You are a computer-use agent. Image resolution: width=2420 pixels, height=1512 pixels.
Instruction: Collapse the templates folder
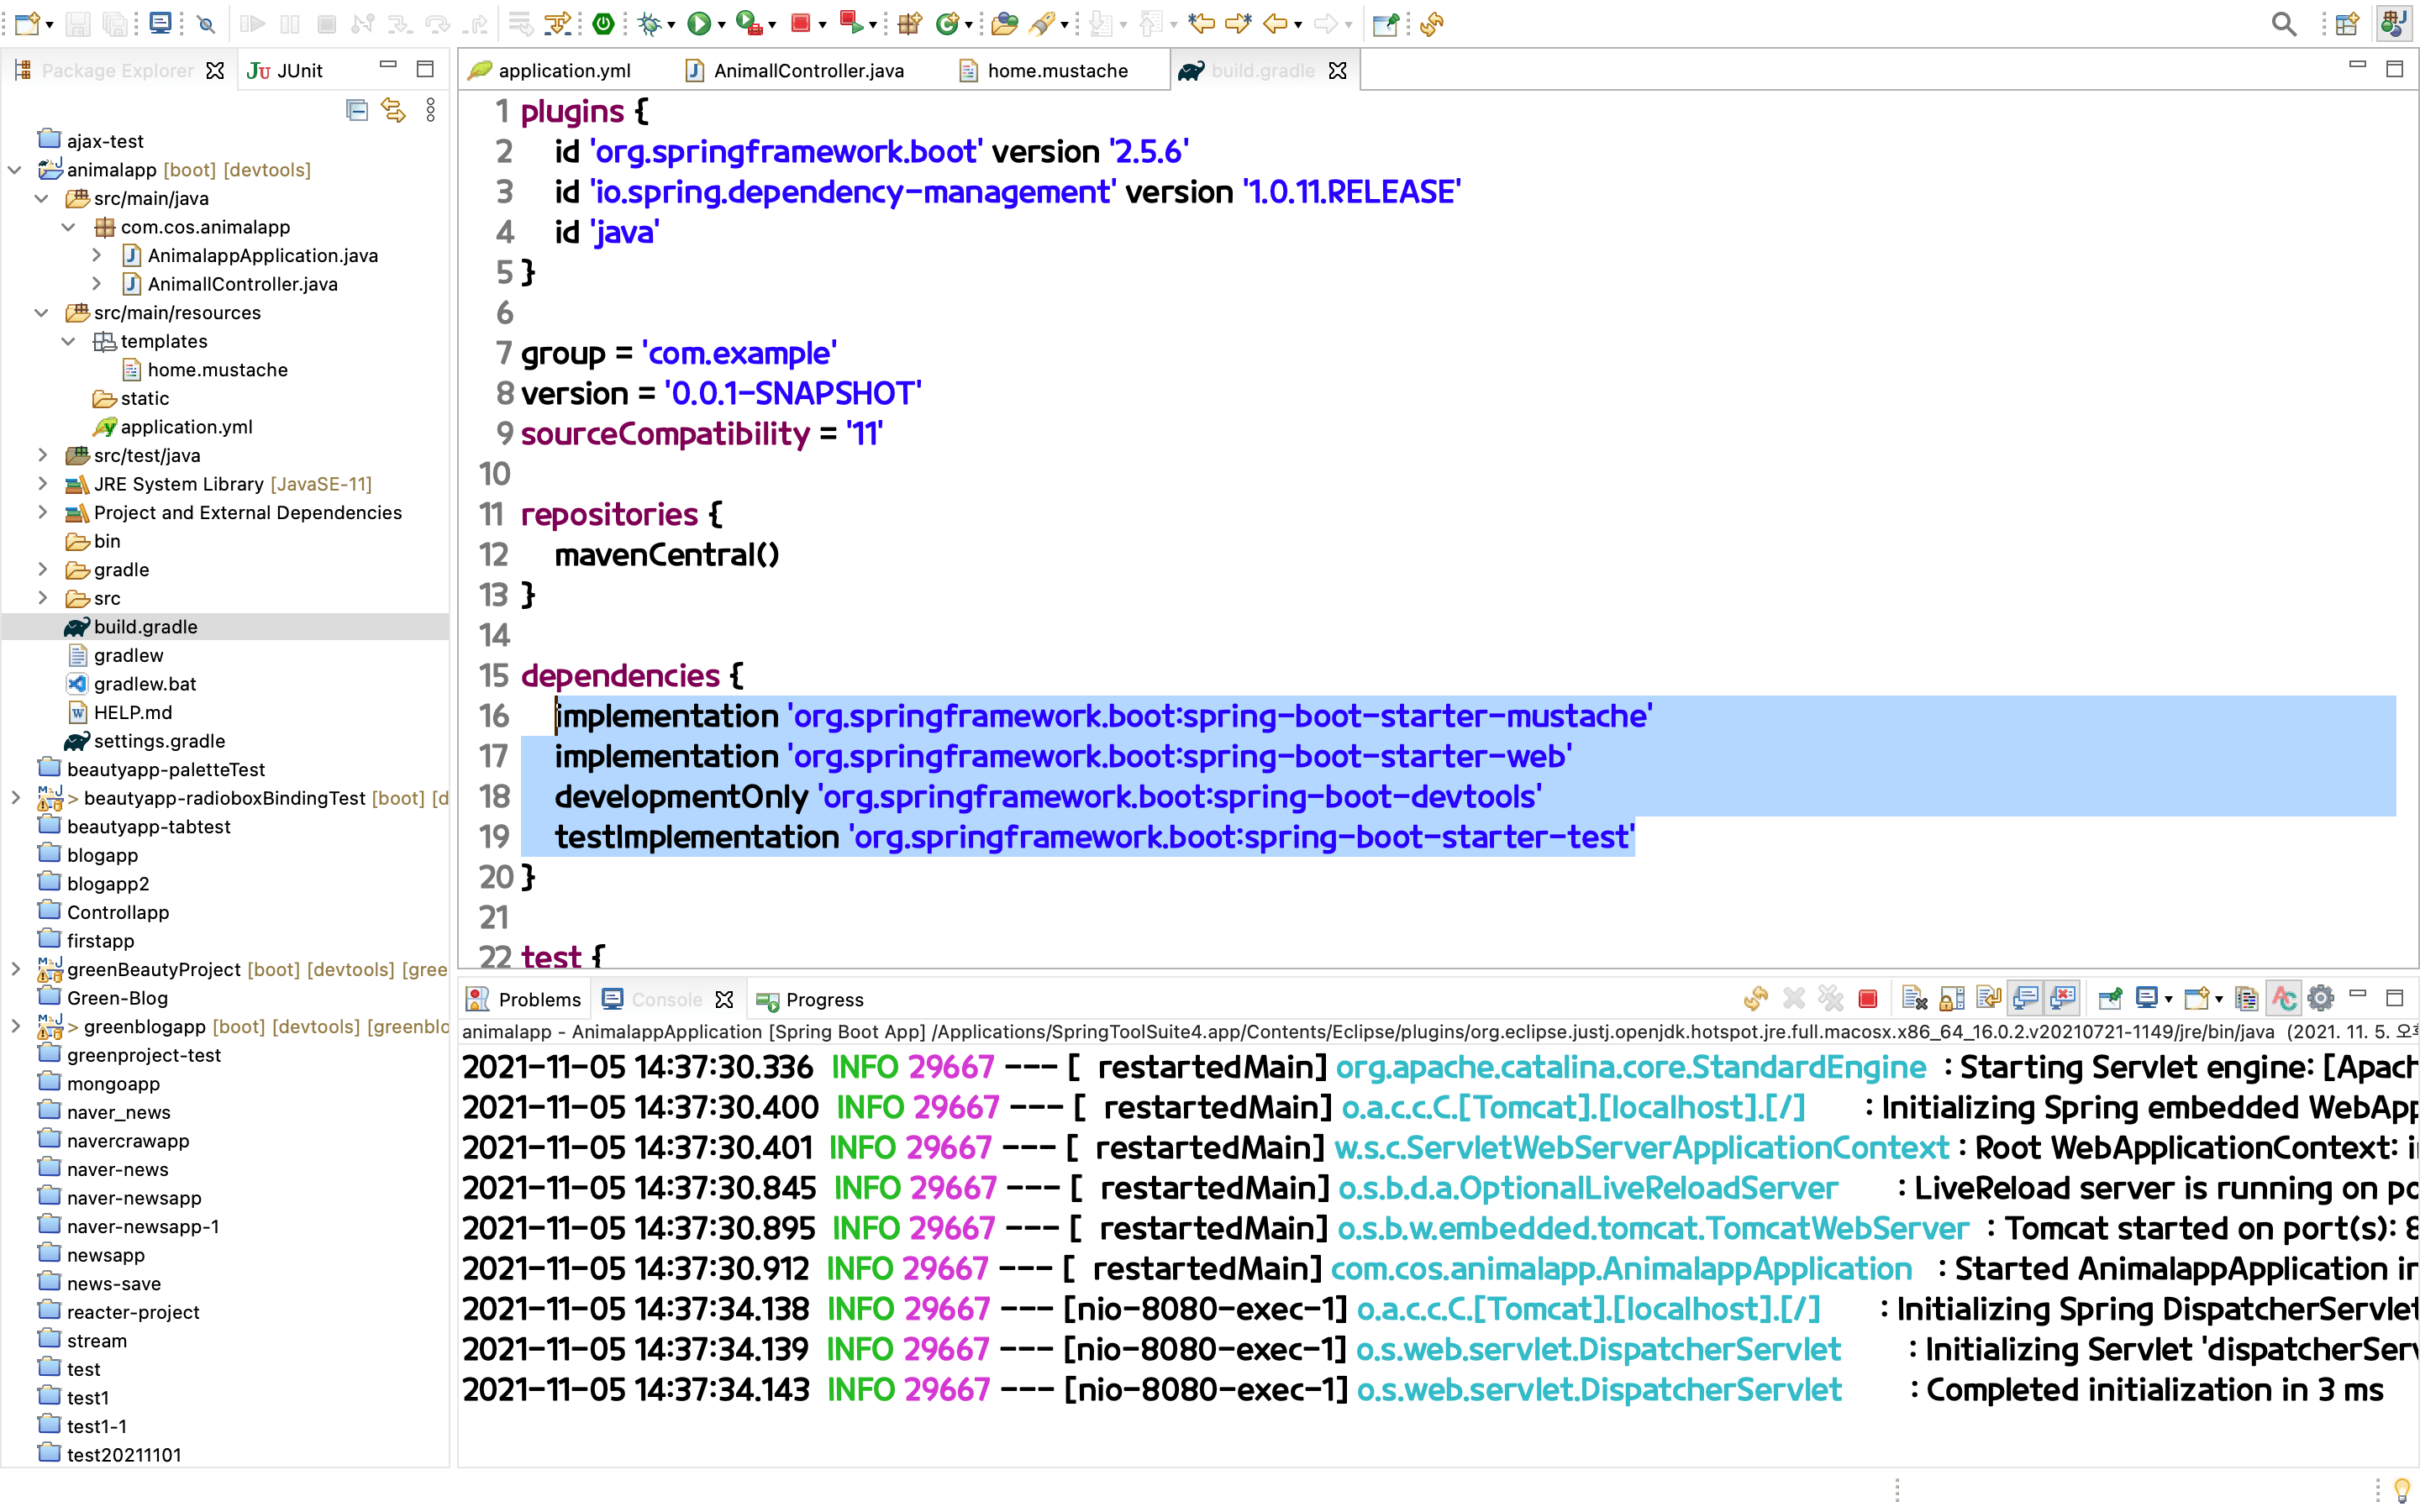(x=69, y=342)
